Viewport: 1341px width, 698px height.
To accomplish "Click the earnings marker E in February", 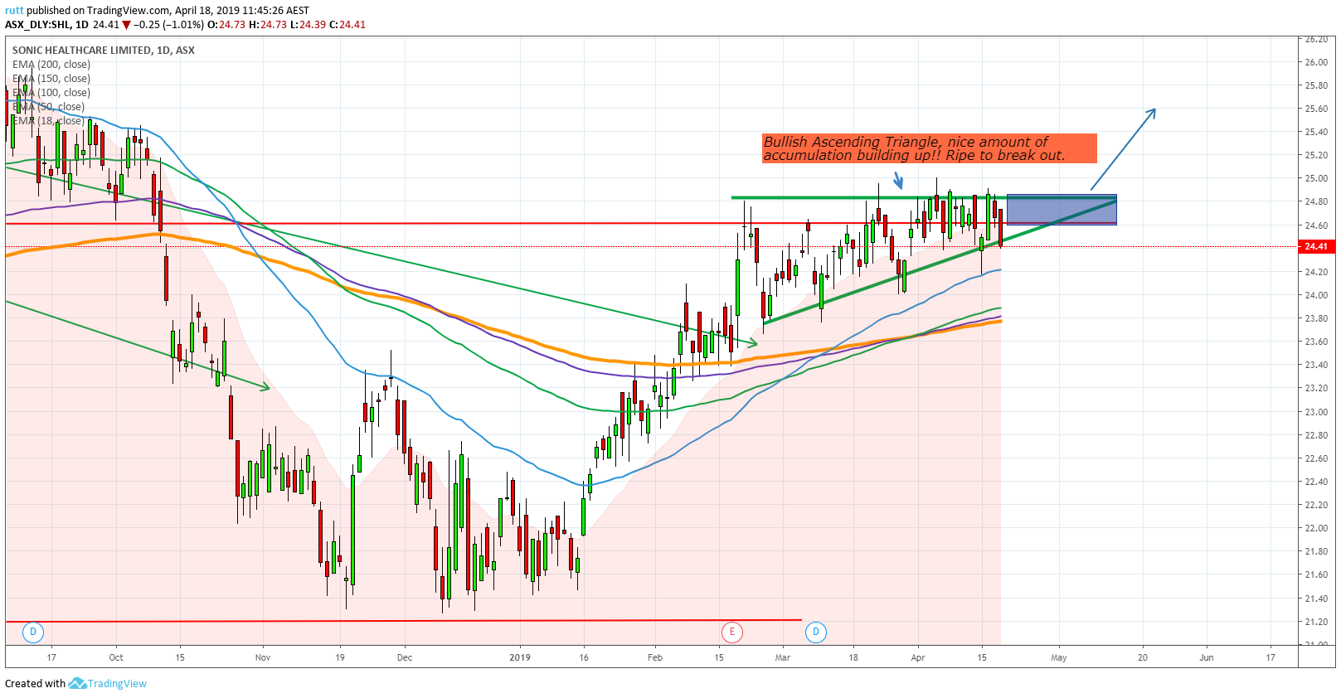I will pos(731,632).
